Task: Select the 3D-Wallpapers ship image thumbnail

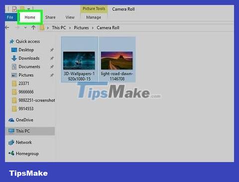Action: click(79, 60)
